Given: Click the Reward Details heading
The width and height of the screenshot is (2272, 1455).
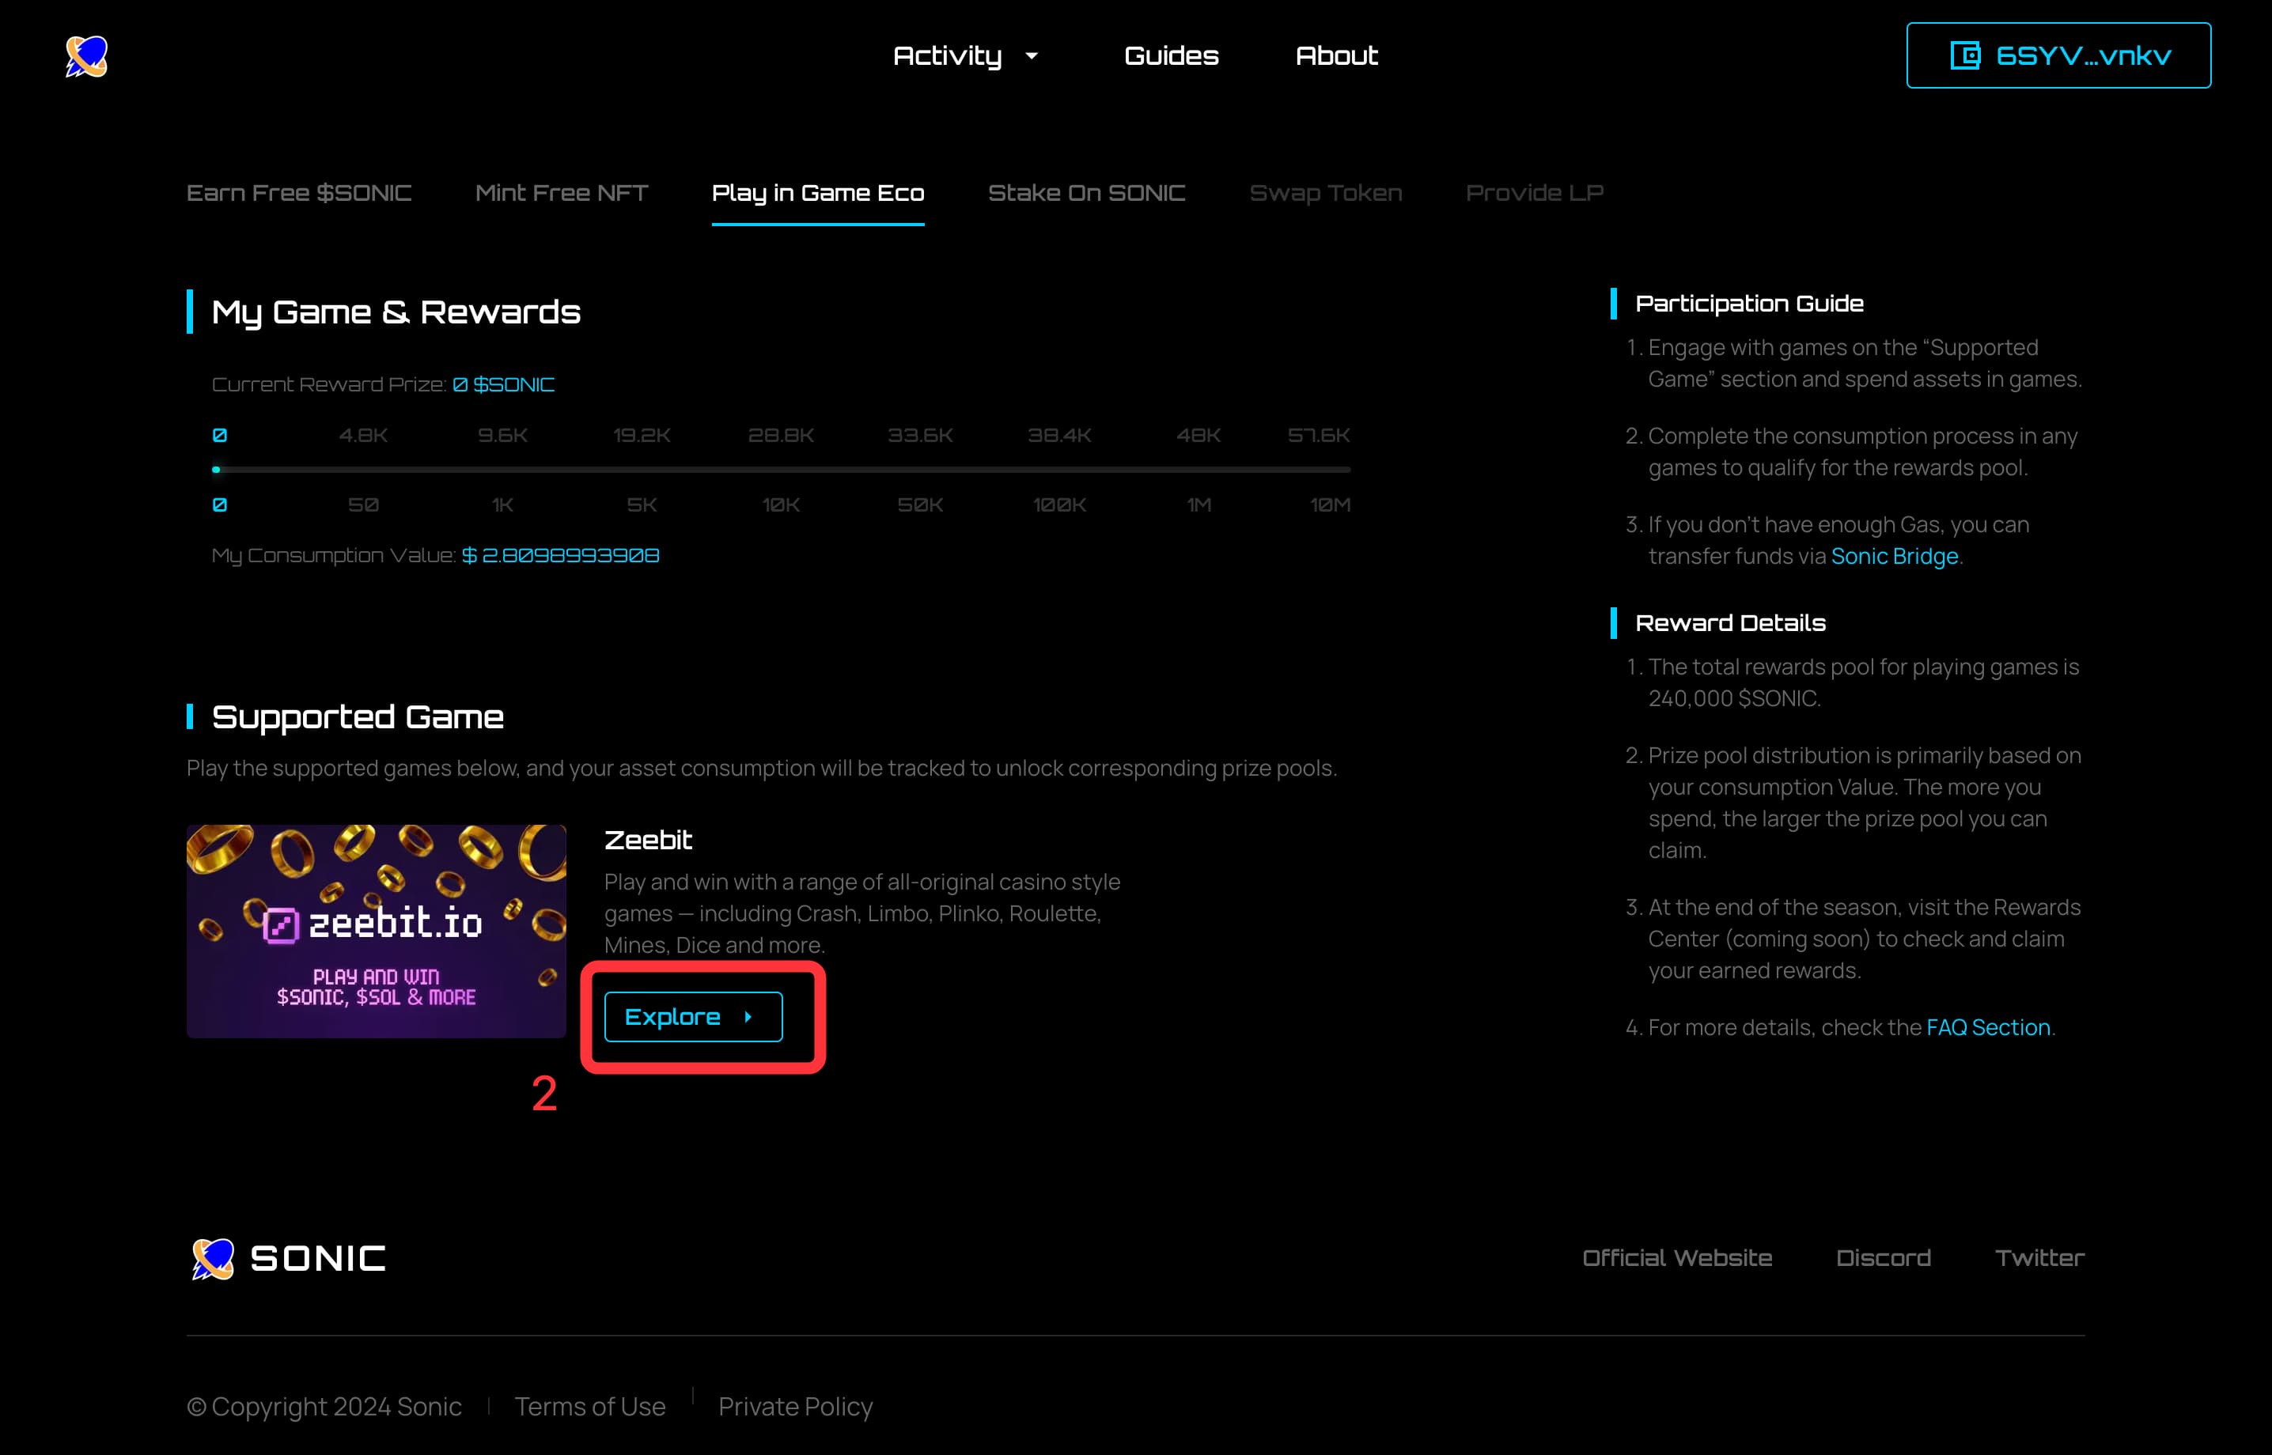Looking at the screenshot, I should [1730, 622].
